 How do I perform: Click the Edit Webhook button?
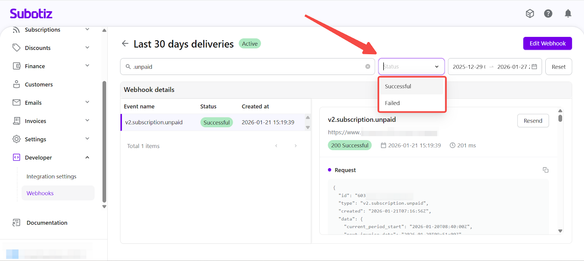pyautogui.click(x=547, y=43)
